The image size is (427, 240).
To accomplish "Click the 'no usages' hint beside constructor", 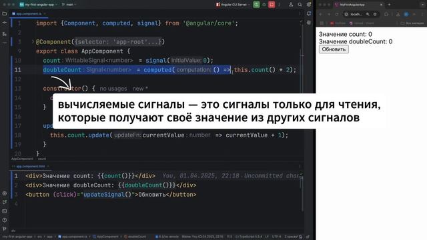I will click(x=113, y=89).
